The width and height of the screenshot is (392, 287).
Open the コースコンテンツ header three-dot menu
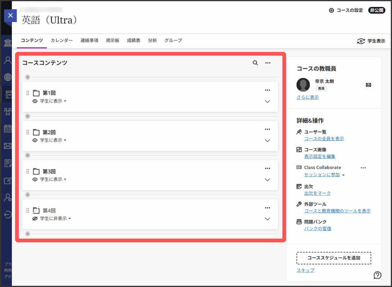click(x=268, y=63)
